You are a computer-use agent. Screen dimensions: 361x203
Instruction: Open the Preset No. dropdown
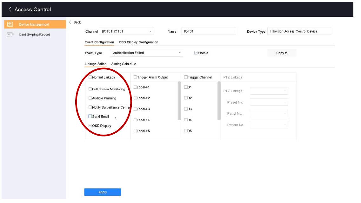(x=269, y=102)
